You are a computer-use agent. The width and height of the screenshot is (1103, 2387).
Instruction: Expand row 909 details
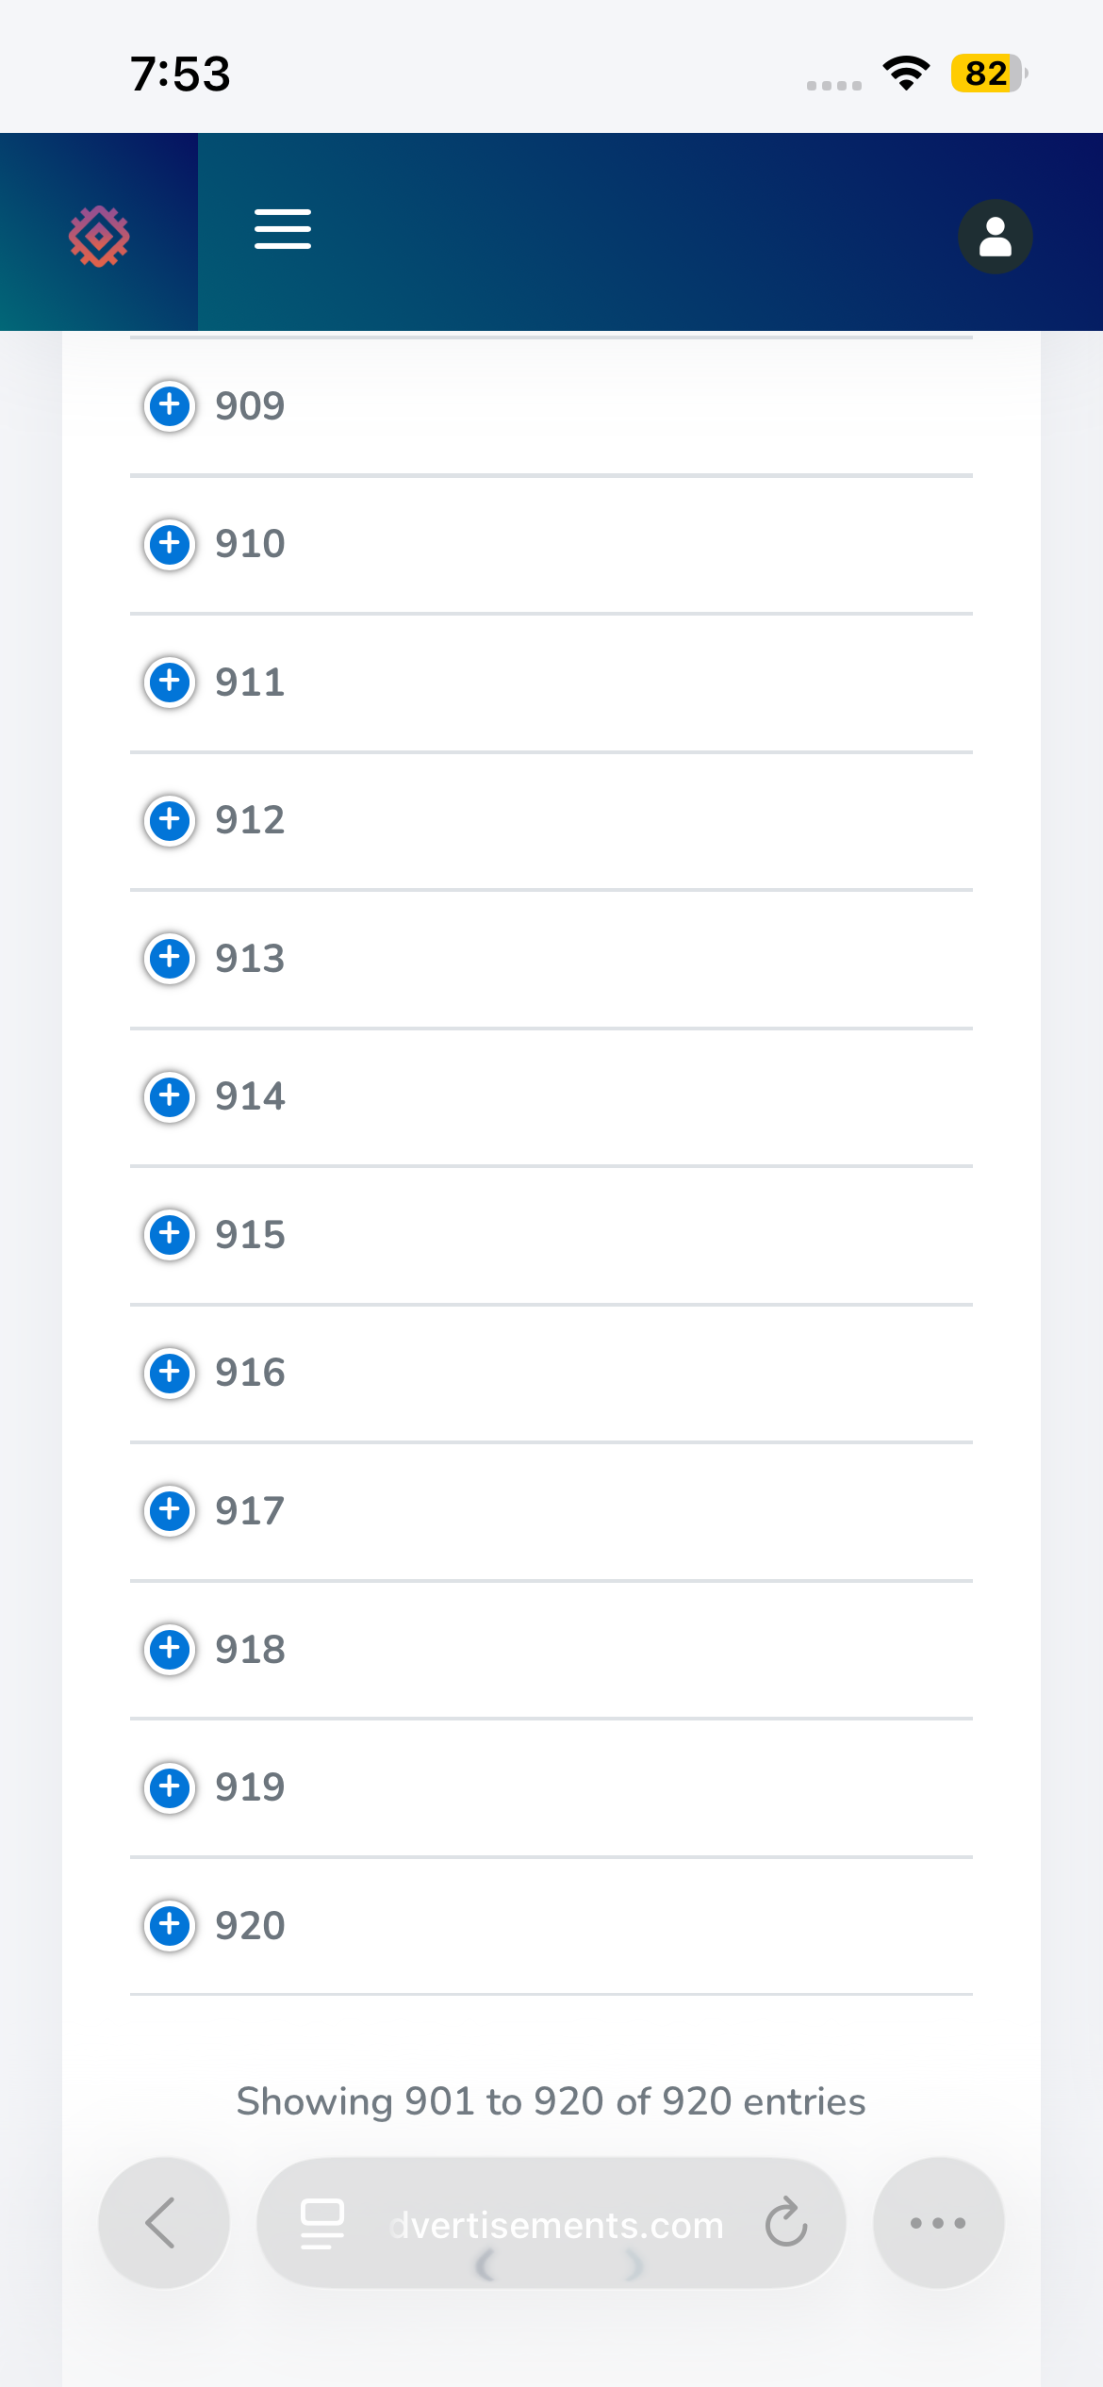click(170, 405)
